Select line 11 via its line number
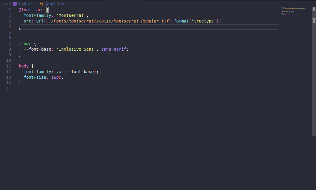 (8, 66)
